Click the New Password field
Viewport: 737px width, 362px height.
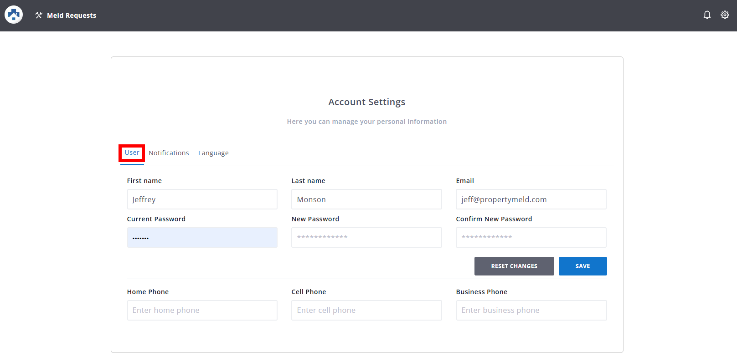366,238
